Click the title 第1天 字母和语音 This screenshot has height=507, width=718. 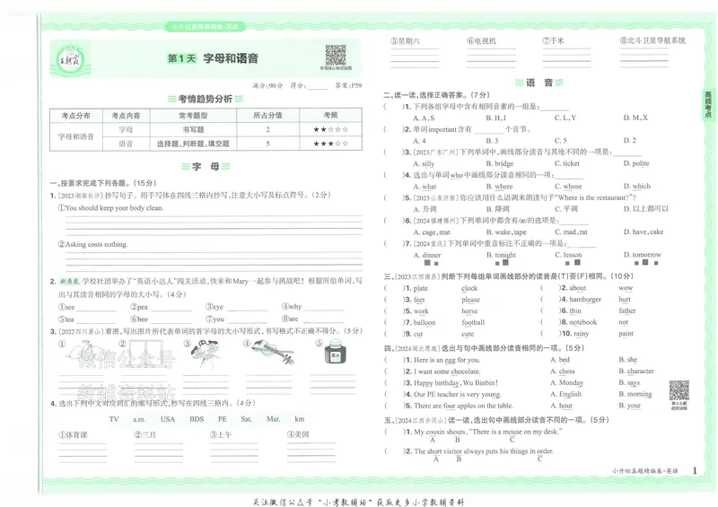[x=213, y=58]
